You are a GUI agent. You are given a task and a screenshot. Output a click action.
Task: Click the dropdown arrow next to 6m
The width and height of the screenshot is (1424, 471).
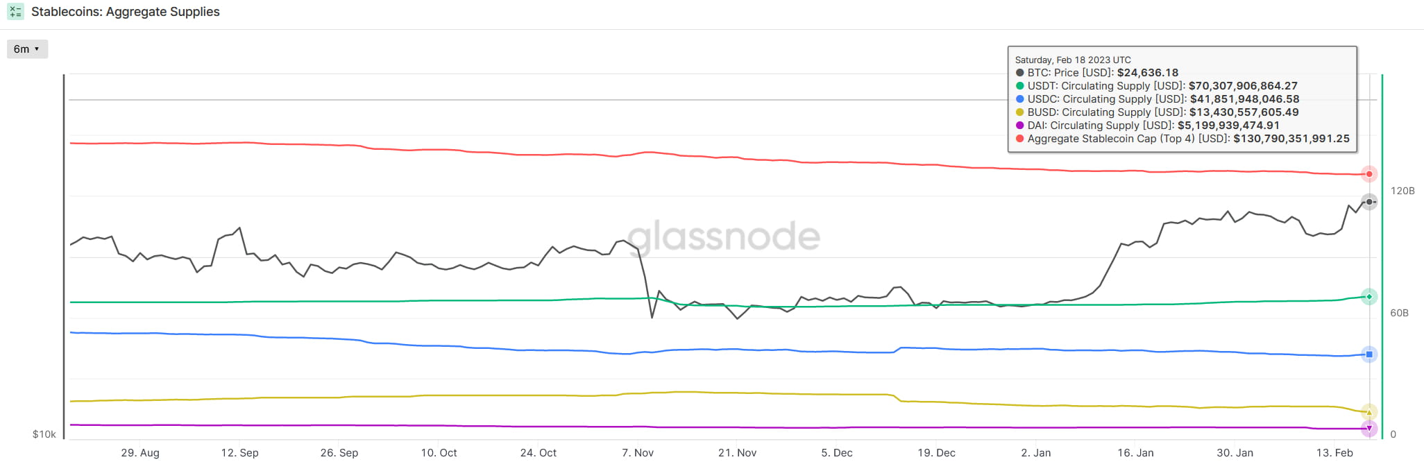click(x=37, y=49)
